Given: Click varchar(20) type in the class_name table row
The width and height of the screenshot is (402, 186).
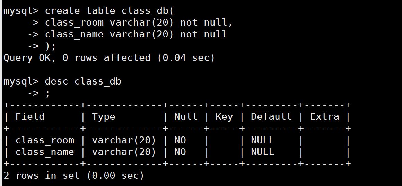Looking at the screenshot, I should [x=124, y=152].
